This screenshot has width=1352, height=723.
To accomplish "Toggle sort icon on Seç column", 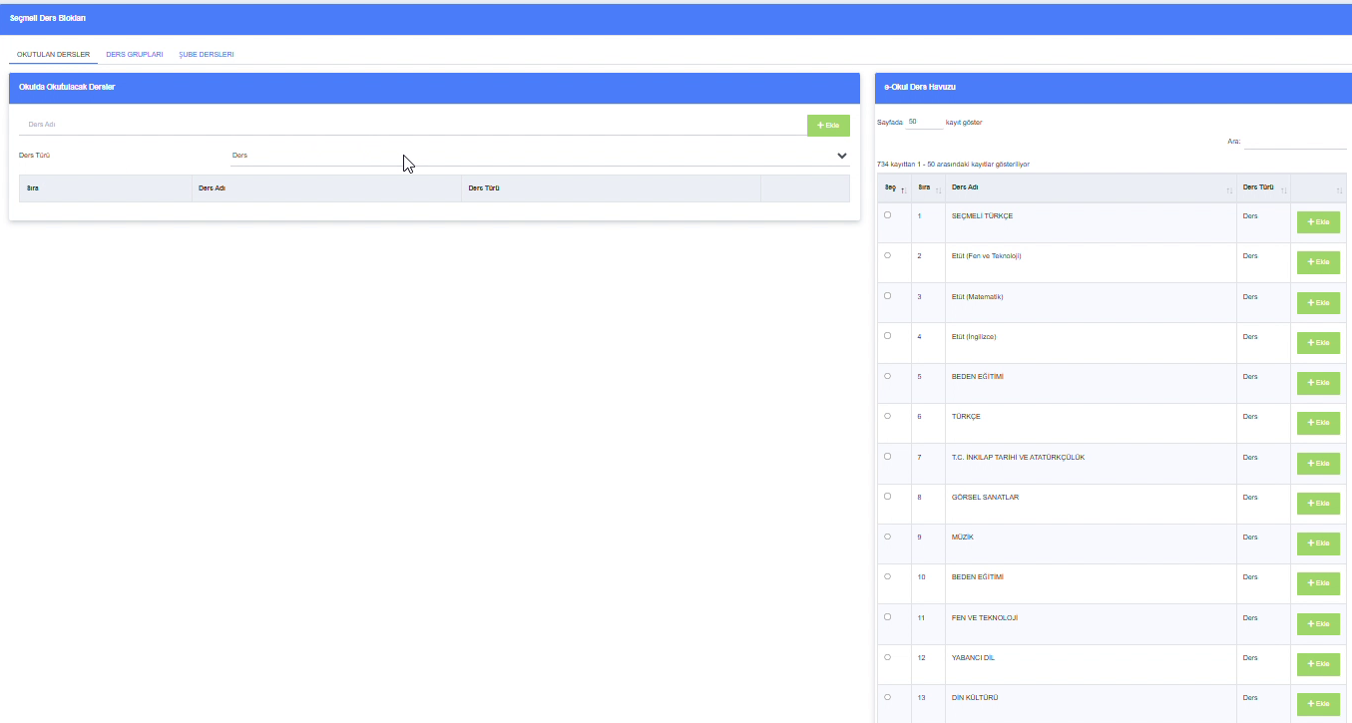I will 904,190.
